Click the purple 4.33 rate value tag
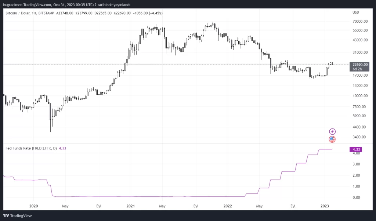This screenshot has width=376, height=221. tap(355, 149)
